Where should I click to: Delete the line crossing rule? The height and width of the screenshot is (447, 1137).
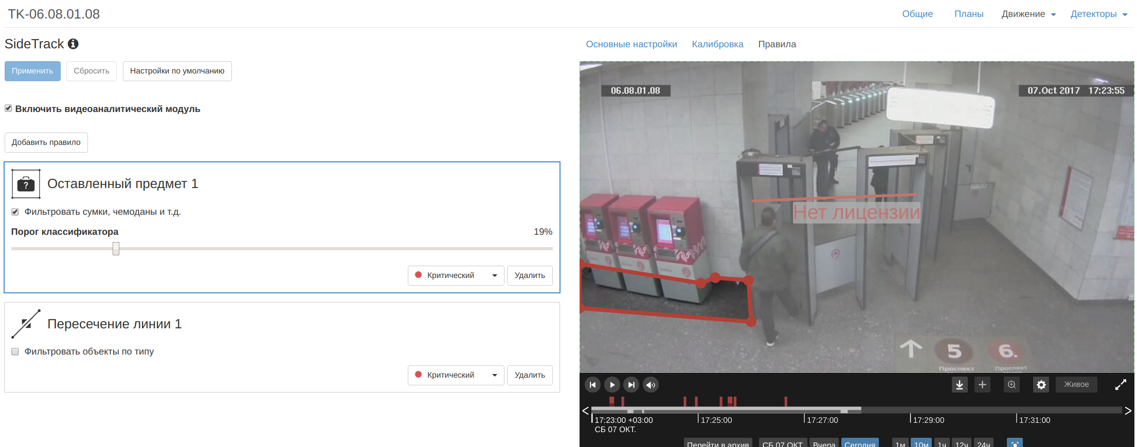tap(530, 375)
